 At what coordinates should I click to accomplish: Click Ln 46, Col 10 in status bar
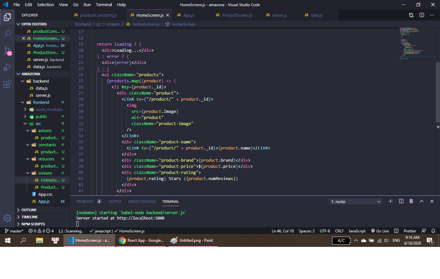click(283, 231)
